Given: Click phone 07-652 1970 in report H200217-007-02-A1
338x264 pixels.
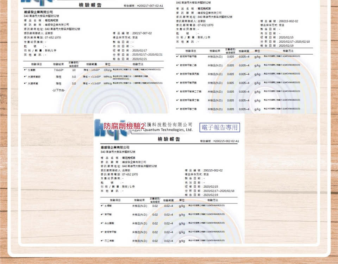Looking at the screenshot, I should tap(53, 38).
